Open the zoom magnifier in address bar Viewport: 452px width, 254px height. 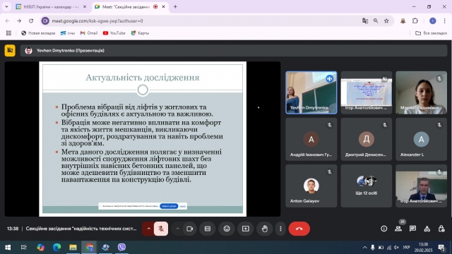click(376, 20)
